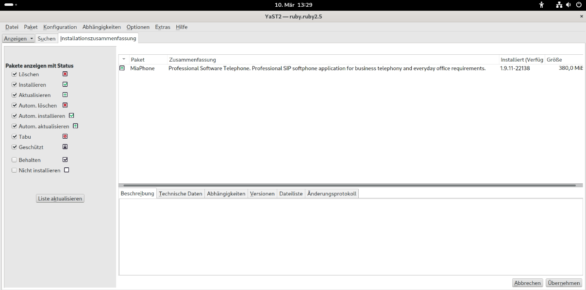Switch to the Beschreibung tab
The width and height of the screenshot is (586, 290).
pyautogui.click(x=137, y=193)
